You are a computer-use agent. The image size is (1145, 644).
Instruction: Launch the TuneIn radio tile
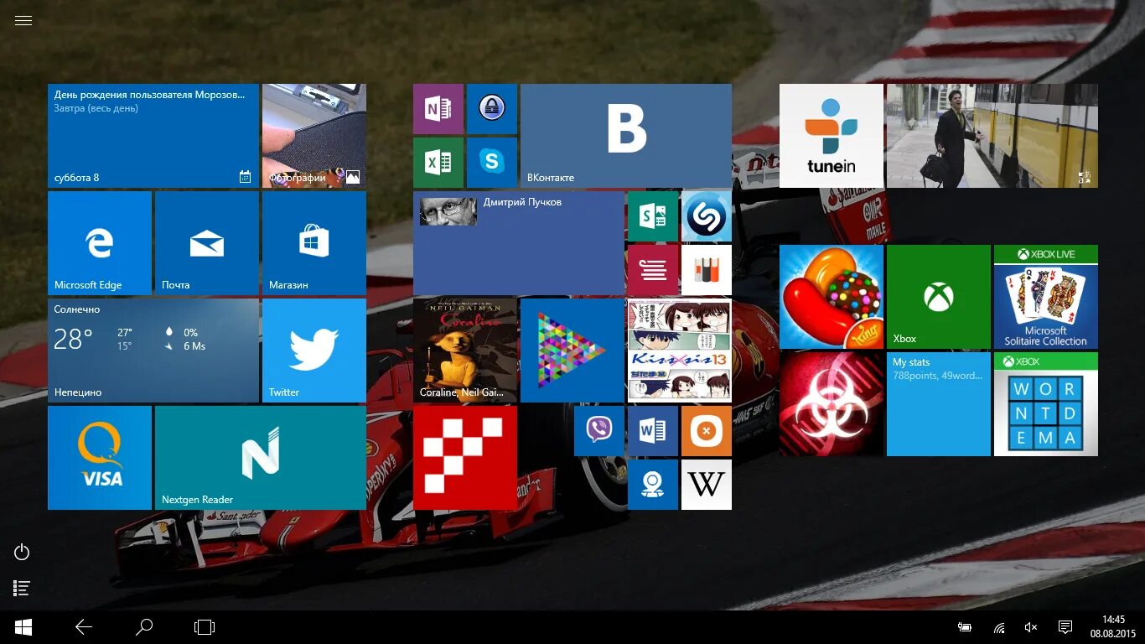(832, 136)
